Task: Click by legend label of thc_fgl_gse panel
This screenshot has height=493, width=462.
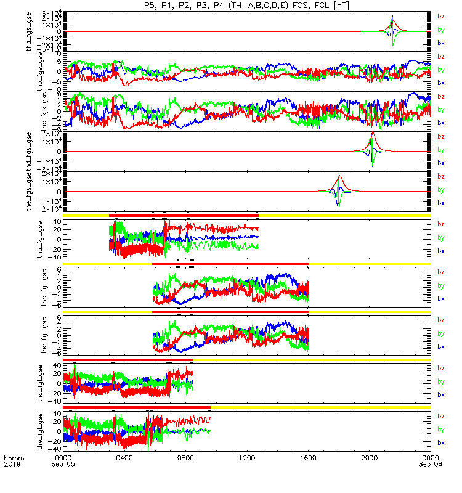Action: click(x=441, y=333)
